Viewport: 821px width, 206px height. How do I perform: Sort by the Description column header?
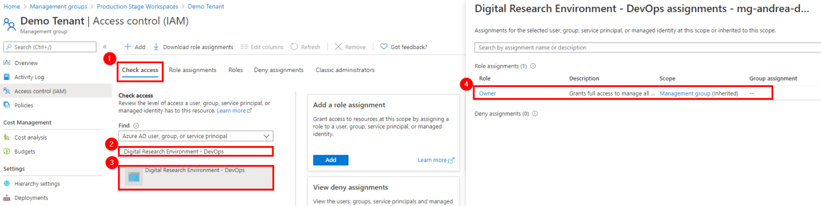(x=584, y=78)
